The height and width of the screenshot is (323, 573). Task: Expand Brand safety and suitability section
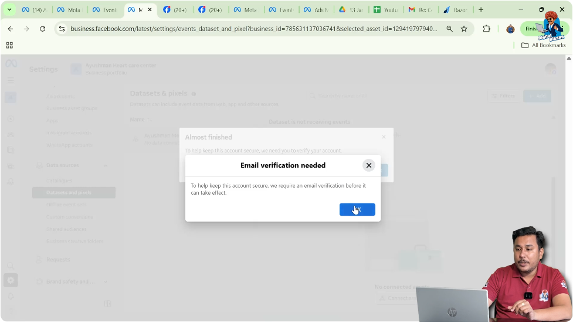coord(105,282)
